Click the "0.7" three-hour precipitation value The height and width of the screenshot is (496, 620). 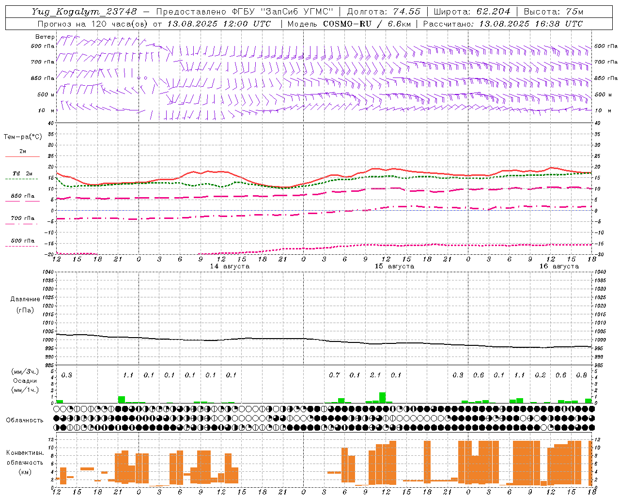tap(334, 375)
